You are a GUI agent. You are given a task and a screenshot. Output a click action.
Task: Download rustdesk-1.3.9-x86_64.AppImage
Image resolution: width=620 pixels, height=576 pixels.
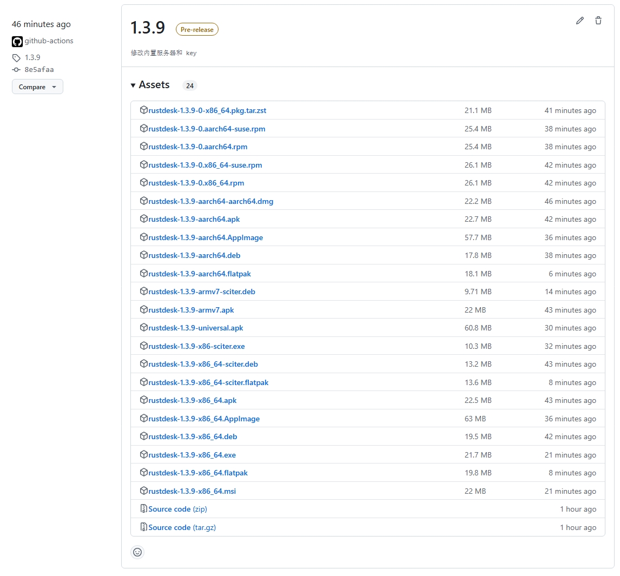click(204, 419)
